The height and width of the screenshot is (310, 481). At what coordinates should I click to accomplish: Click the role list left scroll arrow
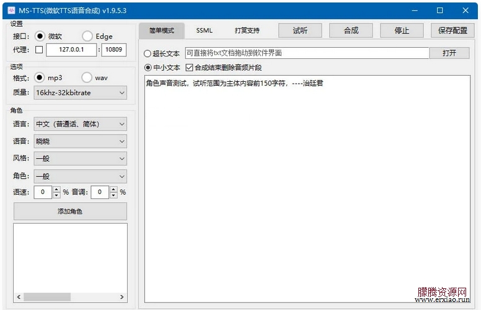pos(19,297)
